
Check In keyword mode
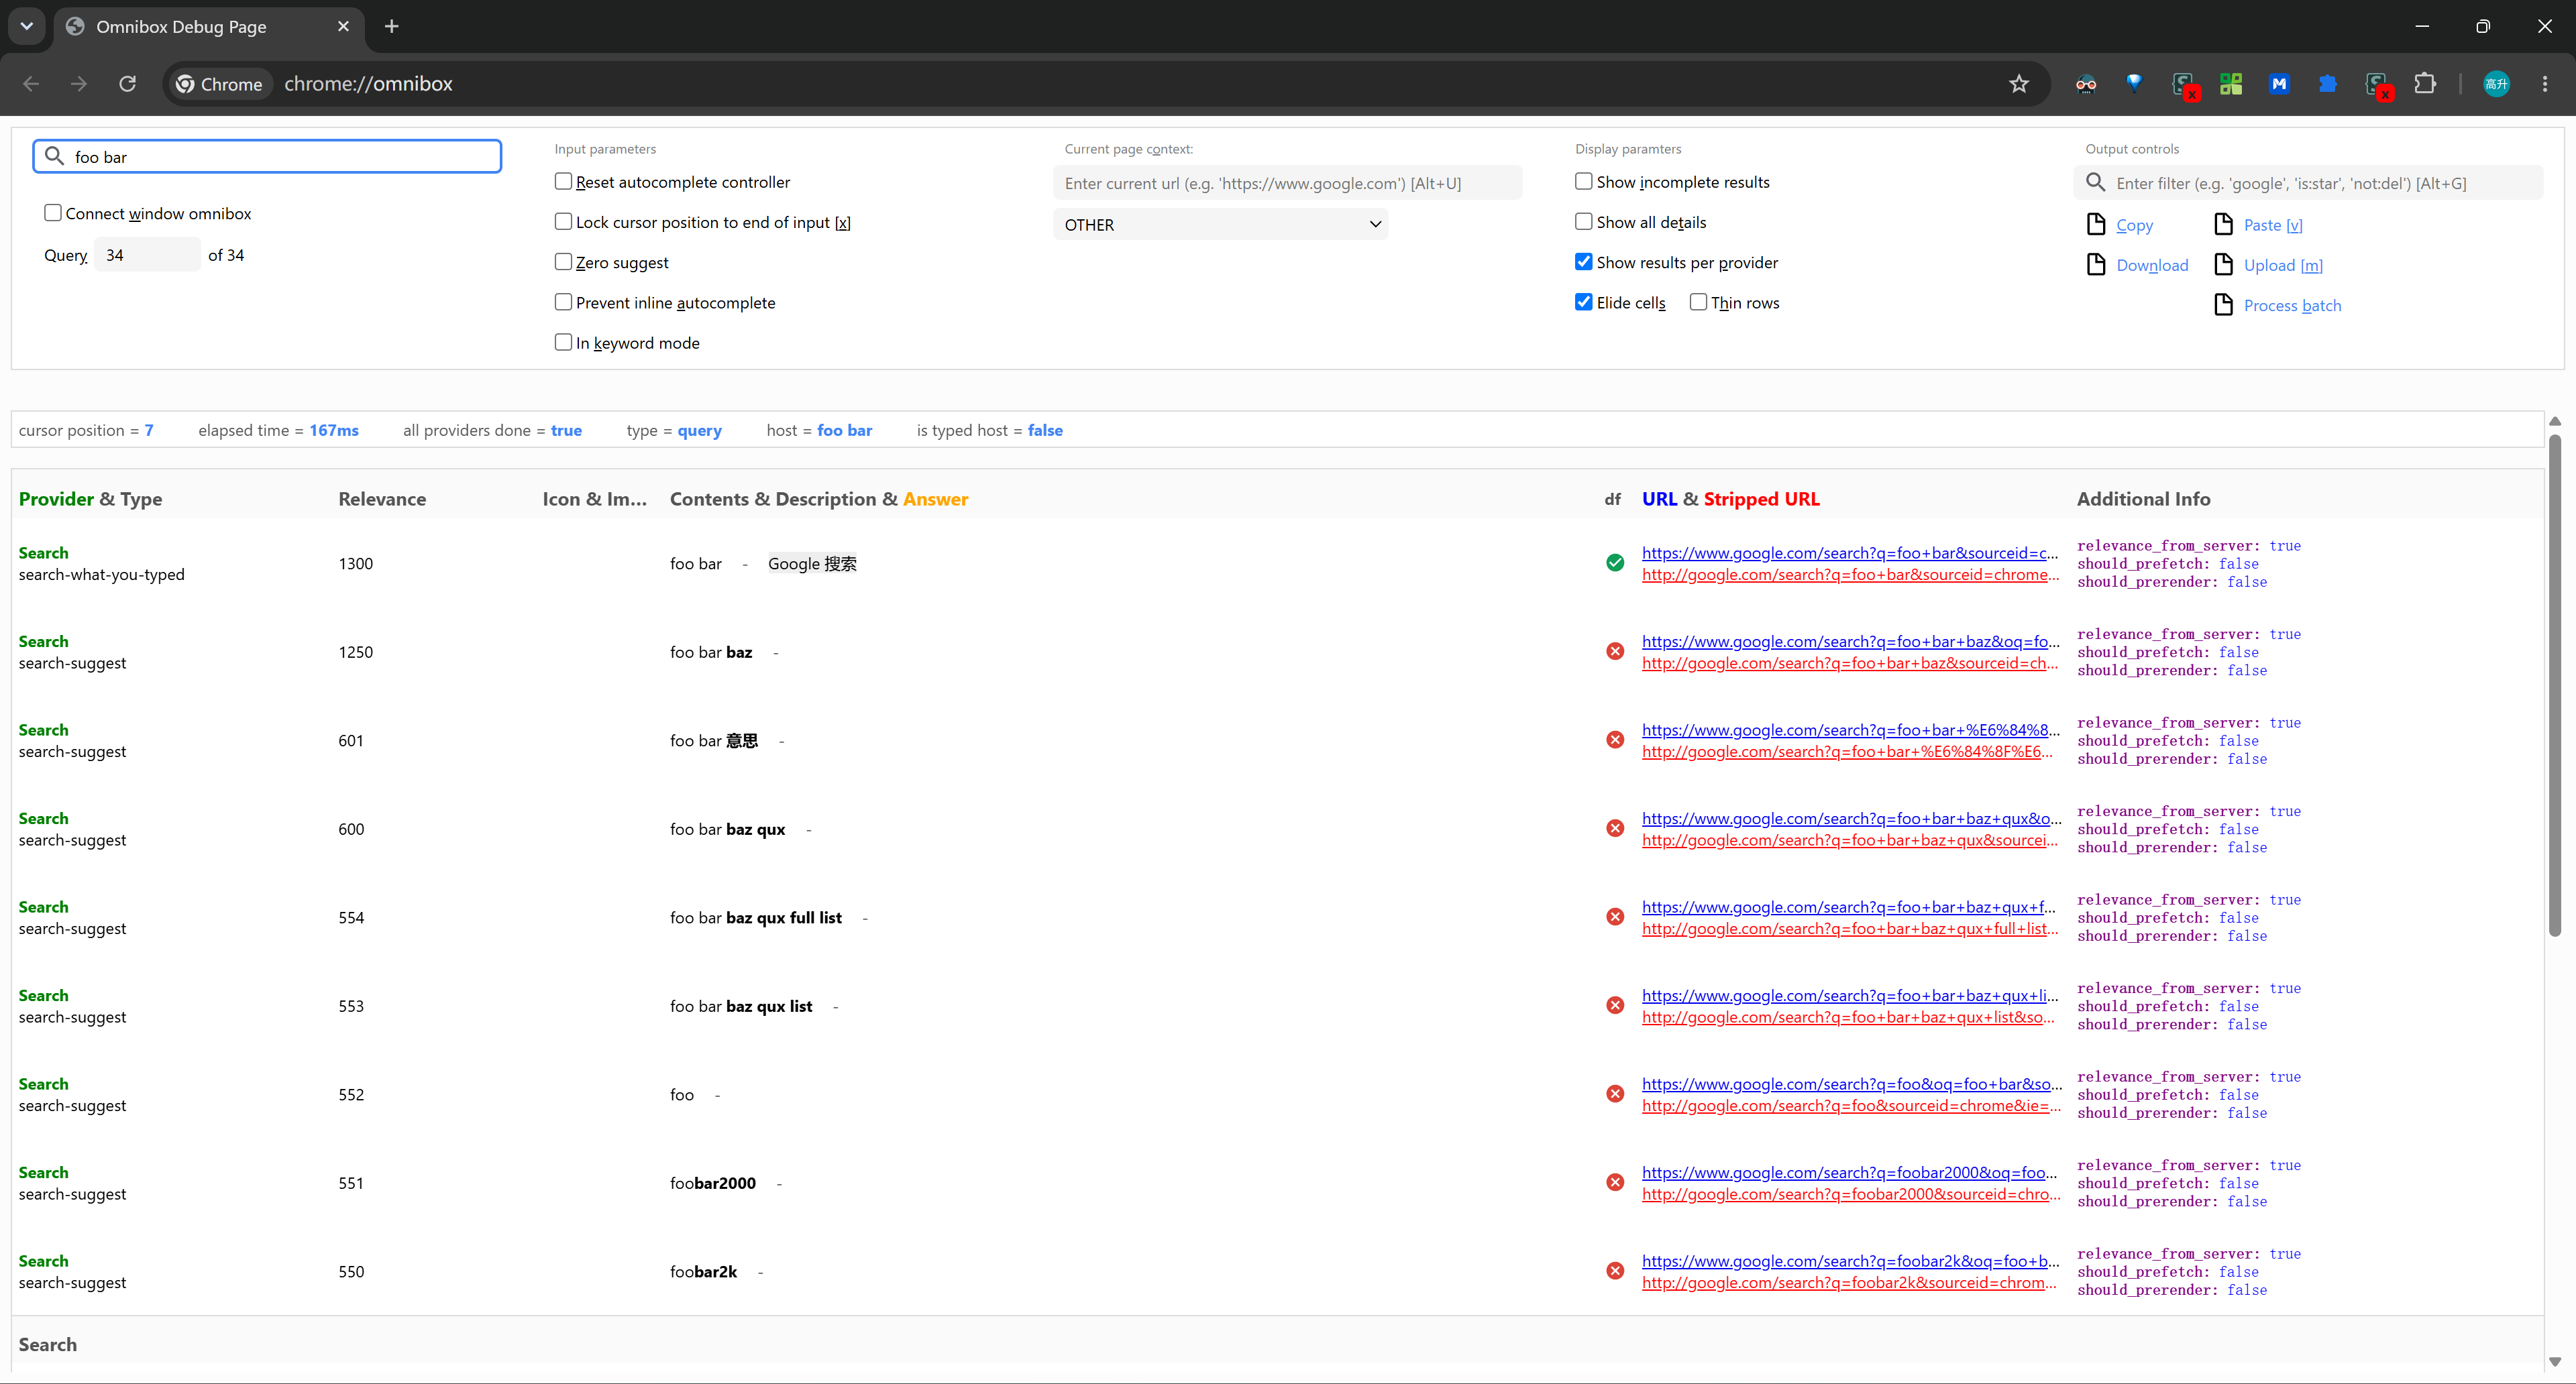pos(563,342)
